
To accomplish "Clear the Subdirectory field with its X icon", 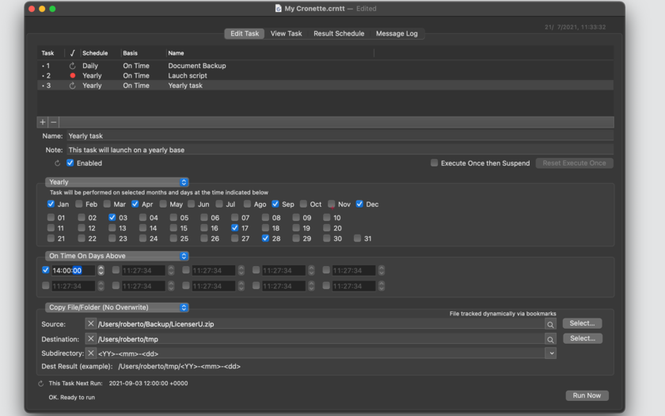I will (91, 353).
